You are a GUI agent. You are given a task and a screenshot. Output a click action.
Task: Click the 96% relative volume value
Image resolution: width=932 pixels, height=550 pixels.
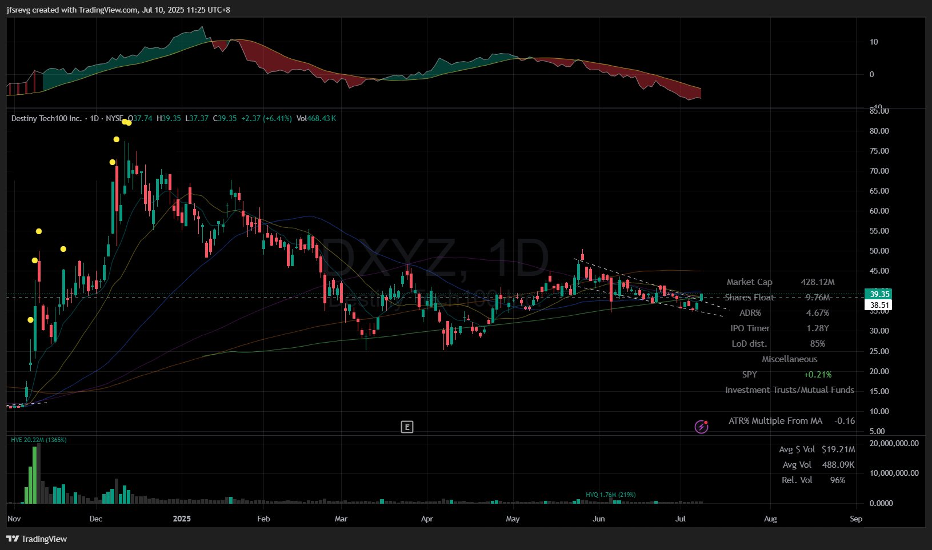[x=838, y=480]
